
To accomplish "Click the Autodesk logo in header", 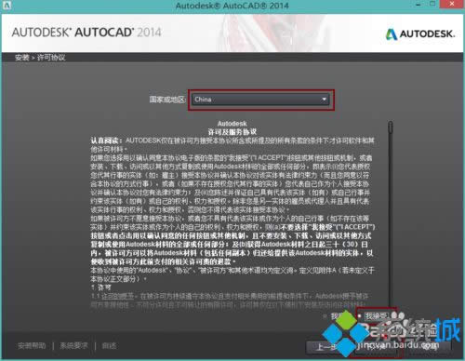I will (x=420, y=33).
